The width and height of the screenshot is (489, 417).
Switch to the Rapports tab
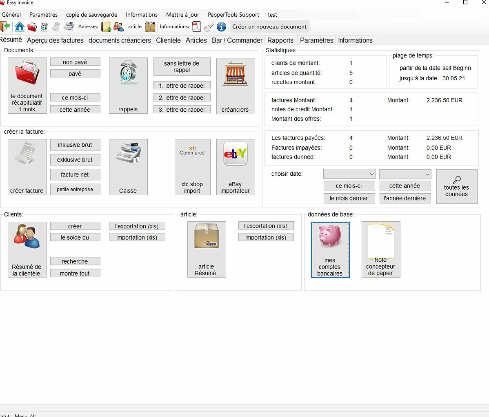pyautogui.click(x=280, y=40)
